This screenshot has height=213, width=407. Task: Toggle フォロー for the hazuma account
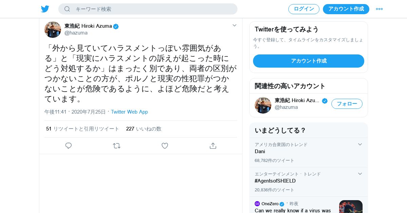click(x=347, y=104)
